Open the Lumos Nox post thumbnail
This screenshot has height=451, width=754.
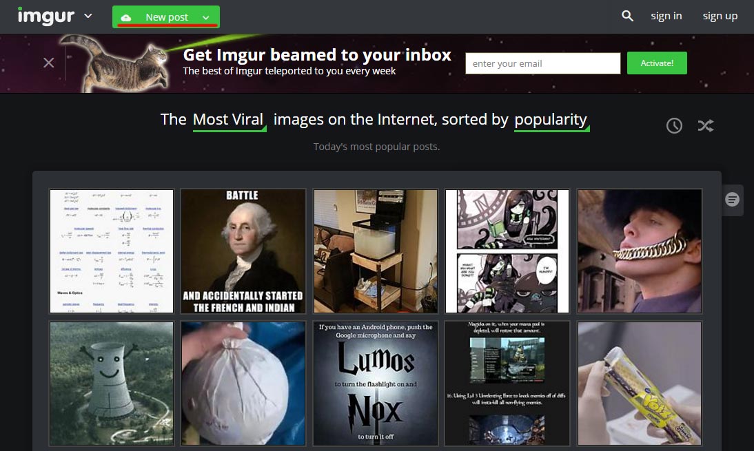376,384
